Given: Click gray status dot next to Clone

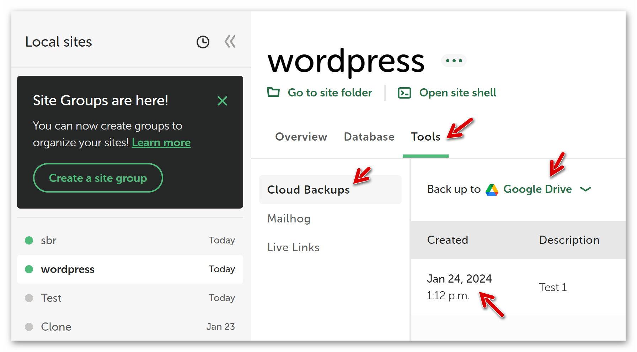Looking at the screenshot, I should click(x=29, y=327).
